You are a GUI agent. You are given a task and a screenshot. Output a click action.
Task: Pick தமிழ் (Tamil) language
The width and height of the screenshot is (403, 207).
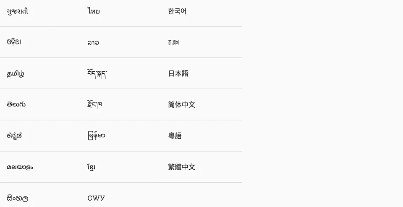[x=16, y=74]
